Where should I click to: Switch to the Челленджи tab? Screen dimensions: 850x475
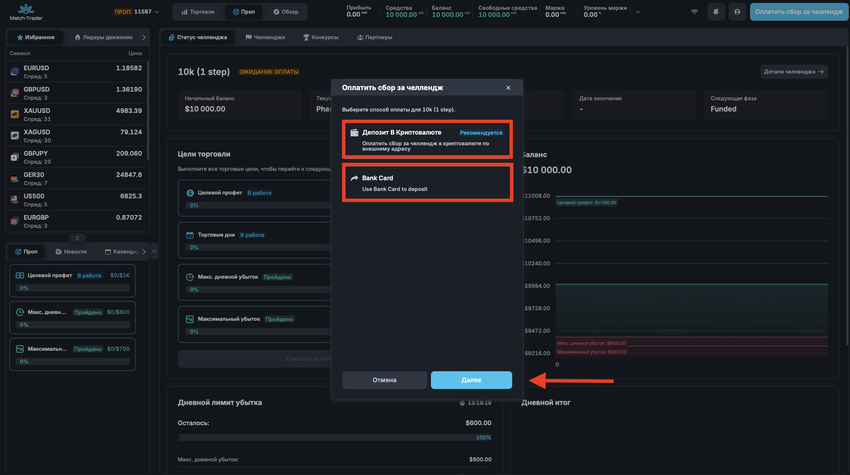265,37
